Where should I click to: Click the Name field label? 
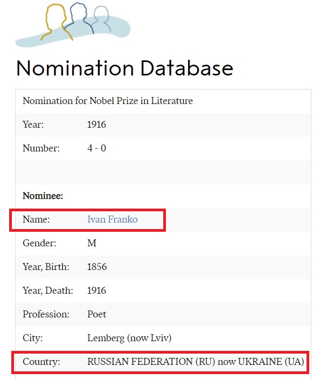coord(35,219)
